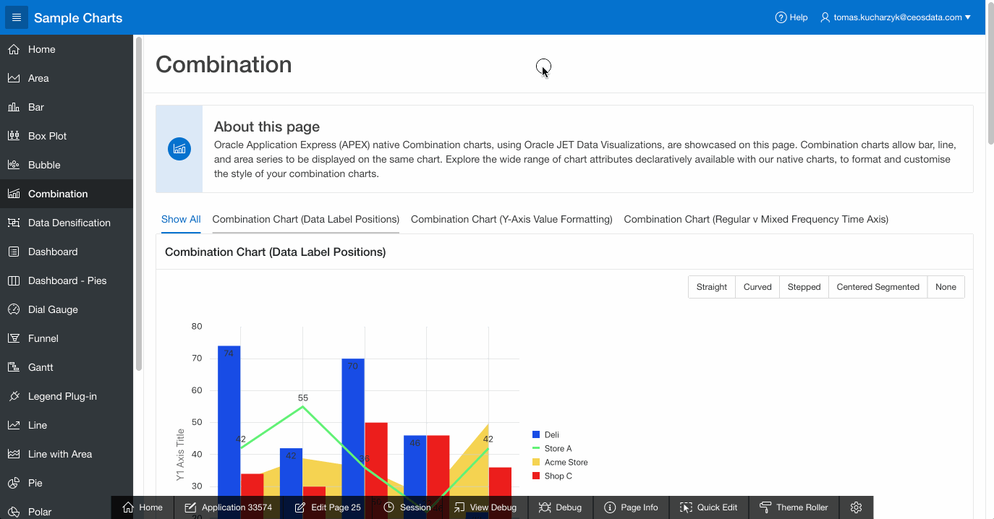This screenshot has height=519, width=994.
Task: Open the Funnel icon in sidebar
Action: [14, 338]
